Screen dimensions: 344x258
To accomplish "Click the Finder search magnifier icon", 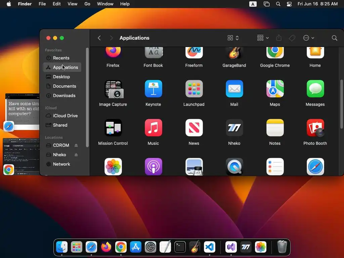I will [334, 38].
